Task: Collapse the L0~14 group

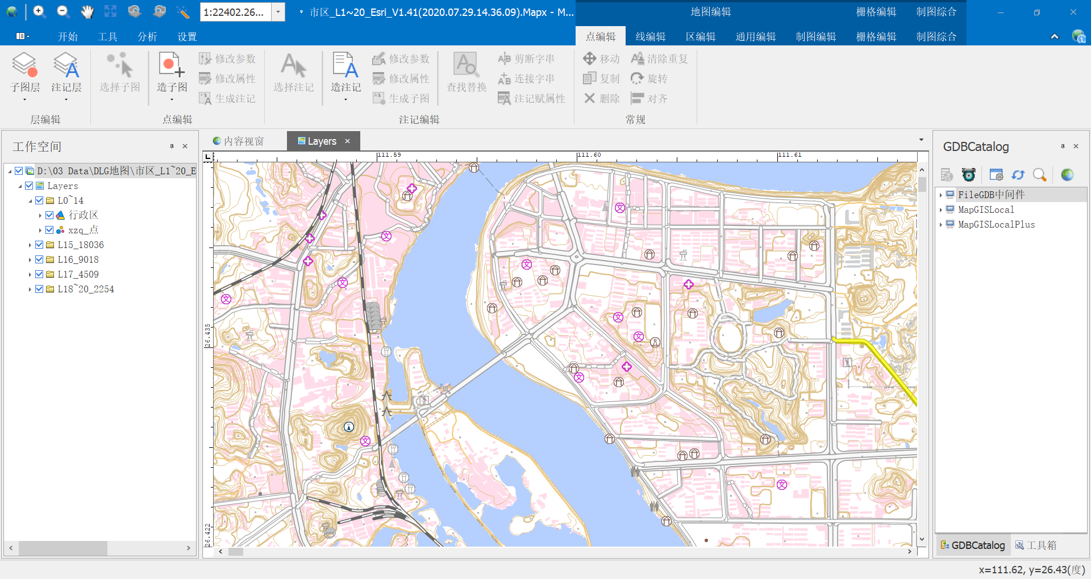Action: tap(30, 201)
